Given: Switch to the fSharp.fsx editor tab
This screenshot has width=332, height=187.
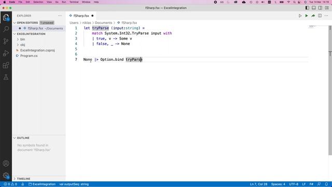Looking at the screenshot, I should point(81,16).
